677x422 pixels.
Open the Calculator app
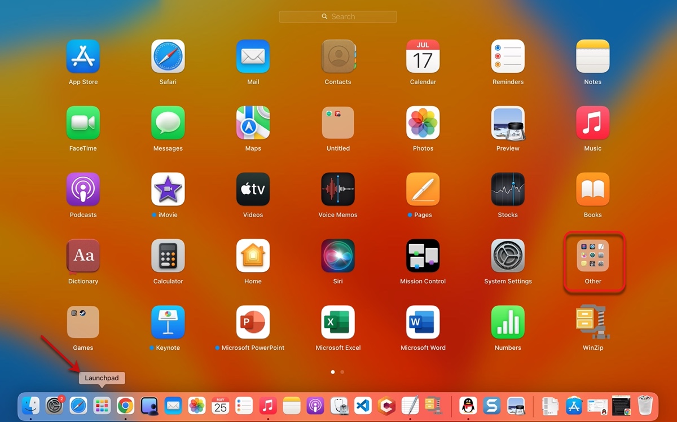click(x=168, y=256)
